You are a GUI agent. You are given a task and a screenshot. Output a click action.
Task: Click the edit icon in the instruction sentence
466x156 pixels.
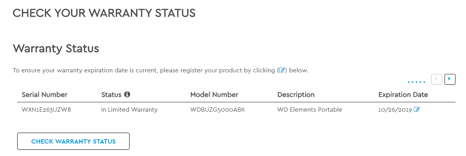282,70
